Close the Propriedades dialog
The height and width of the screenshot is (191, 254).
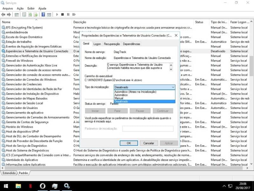point(176,35)
